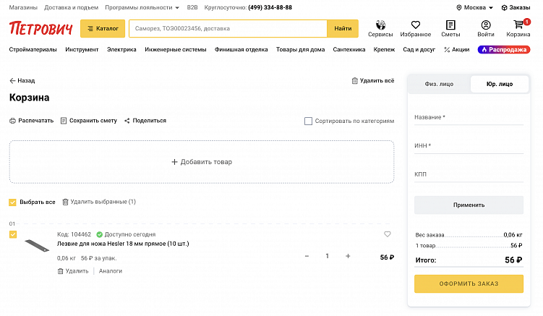Click the Распродажа badge
The width and height of the screenshot is (543, 316).
(x=504, y=50)
